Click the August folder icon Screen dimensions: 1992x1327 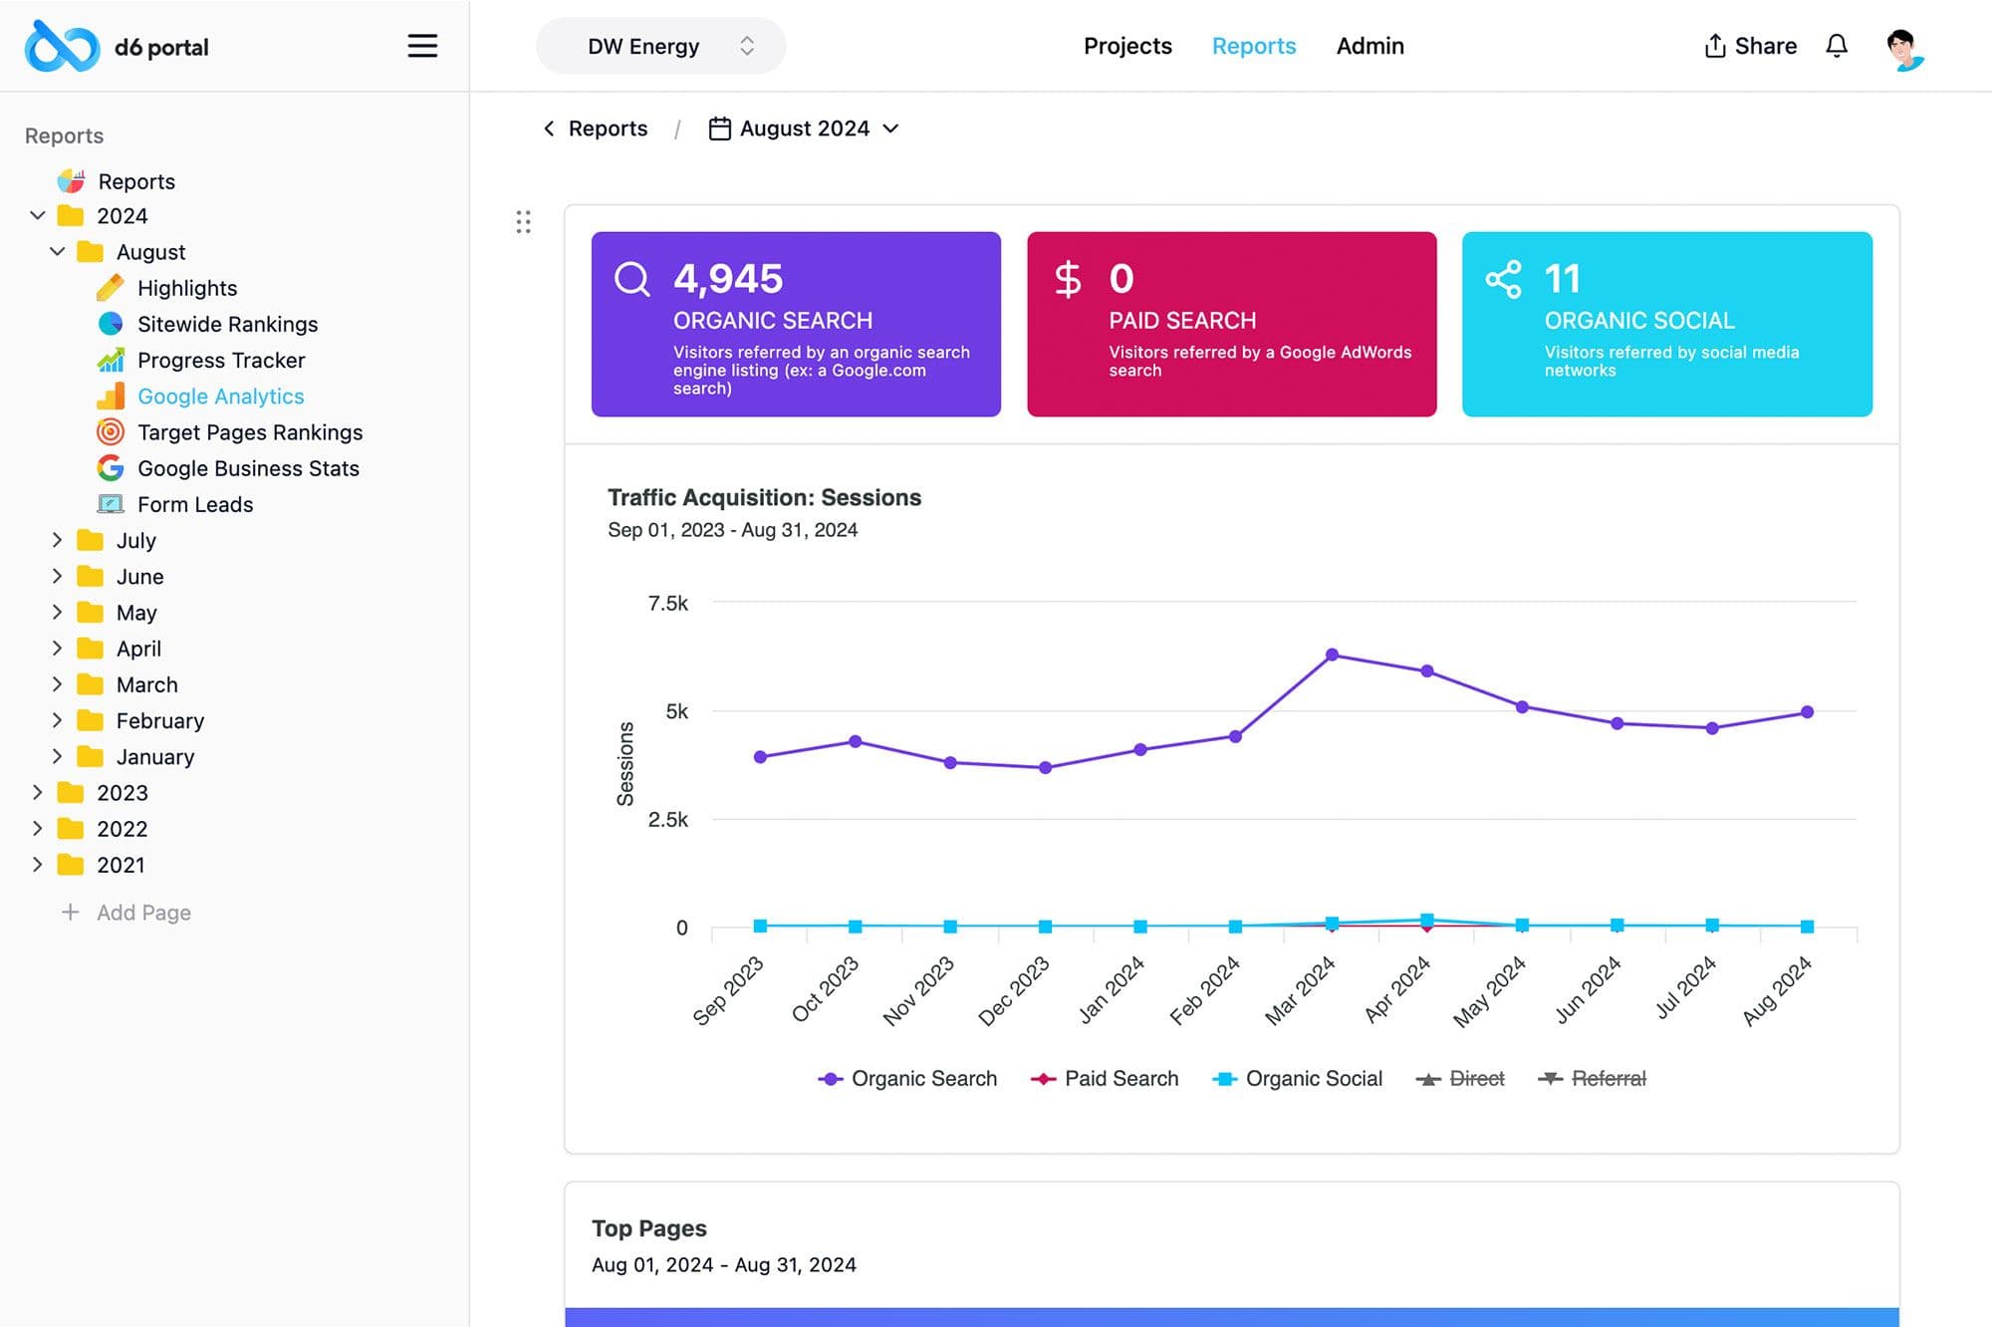pos(90,251)
